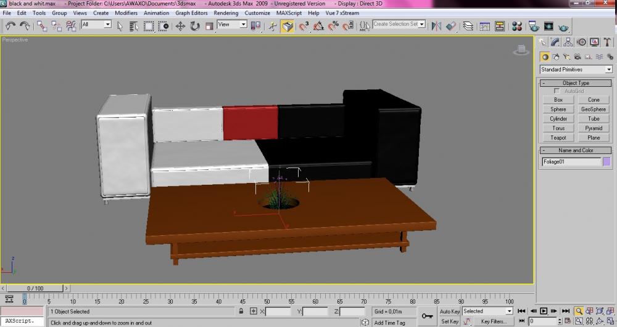Open the Material Editor icon
This screenshot has width=617, height=327.
pyautogui.click(x=517, y=26)
